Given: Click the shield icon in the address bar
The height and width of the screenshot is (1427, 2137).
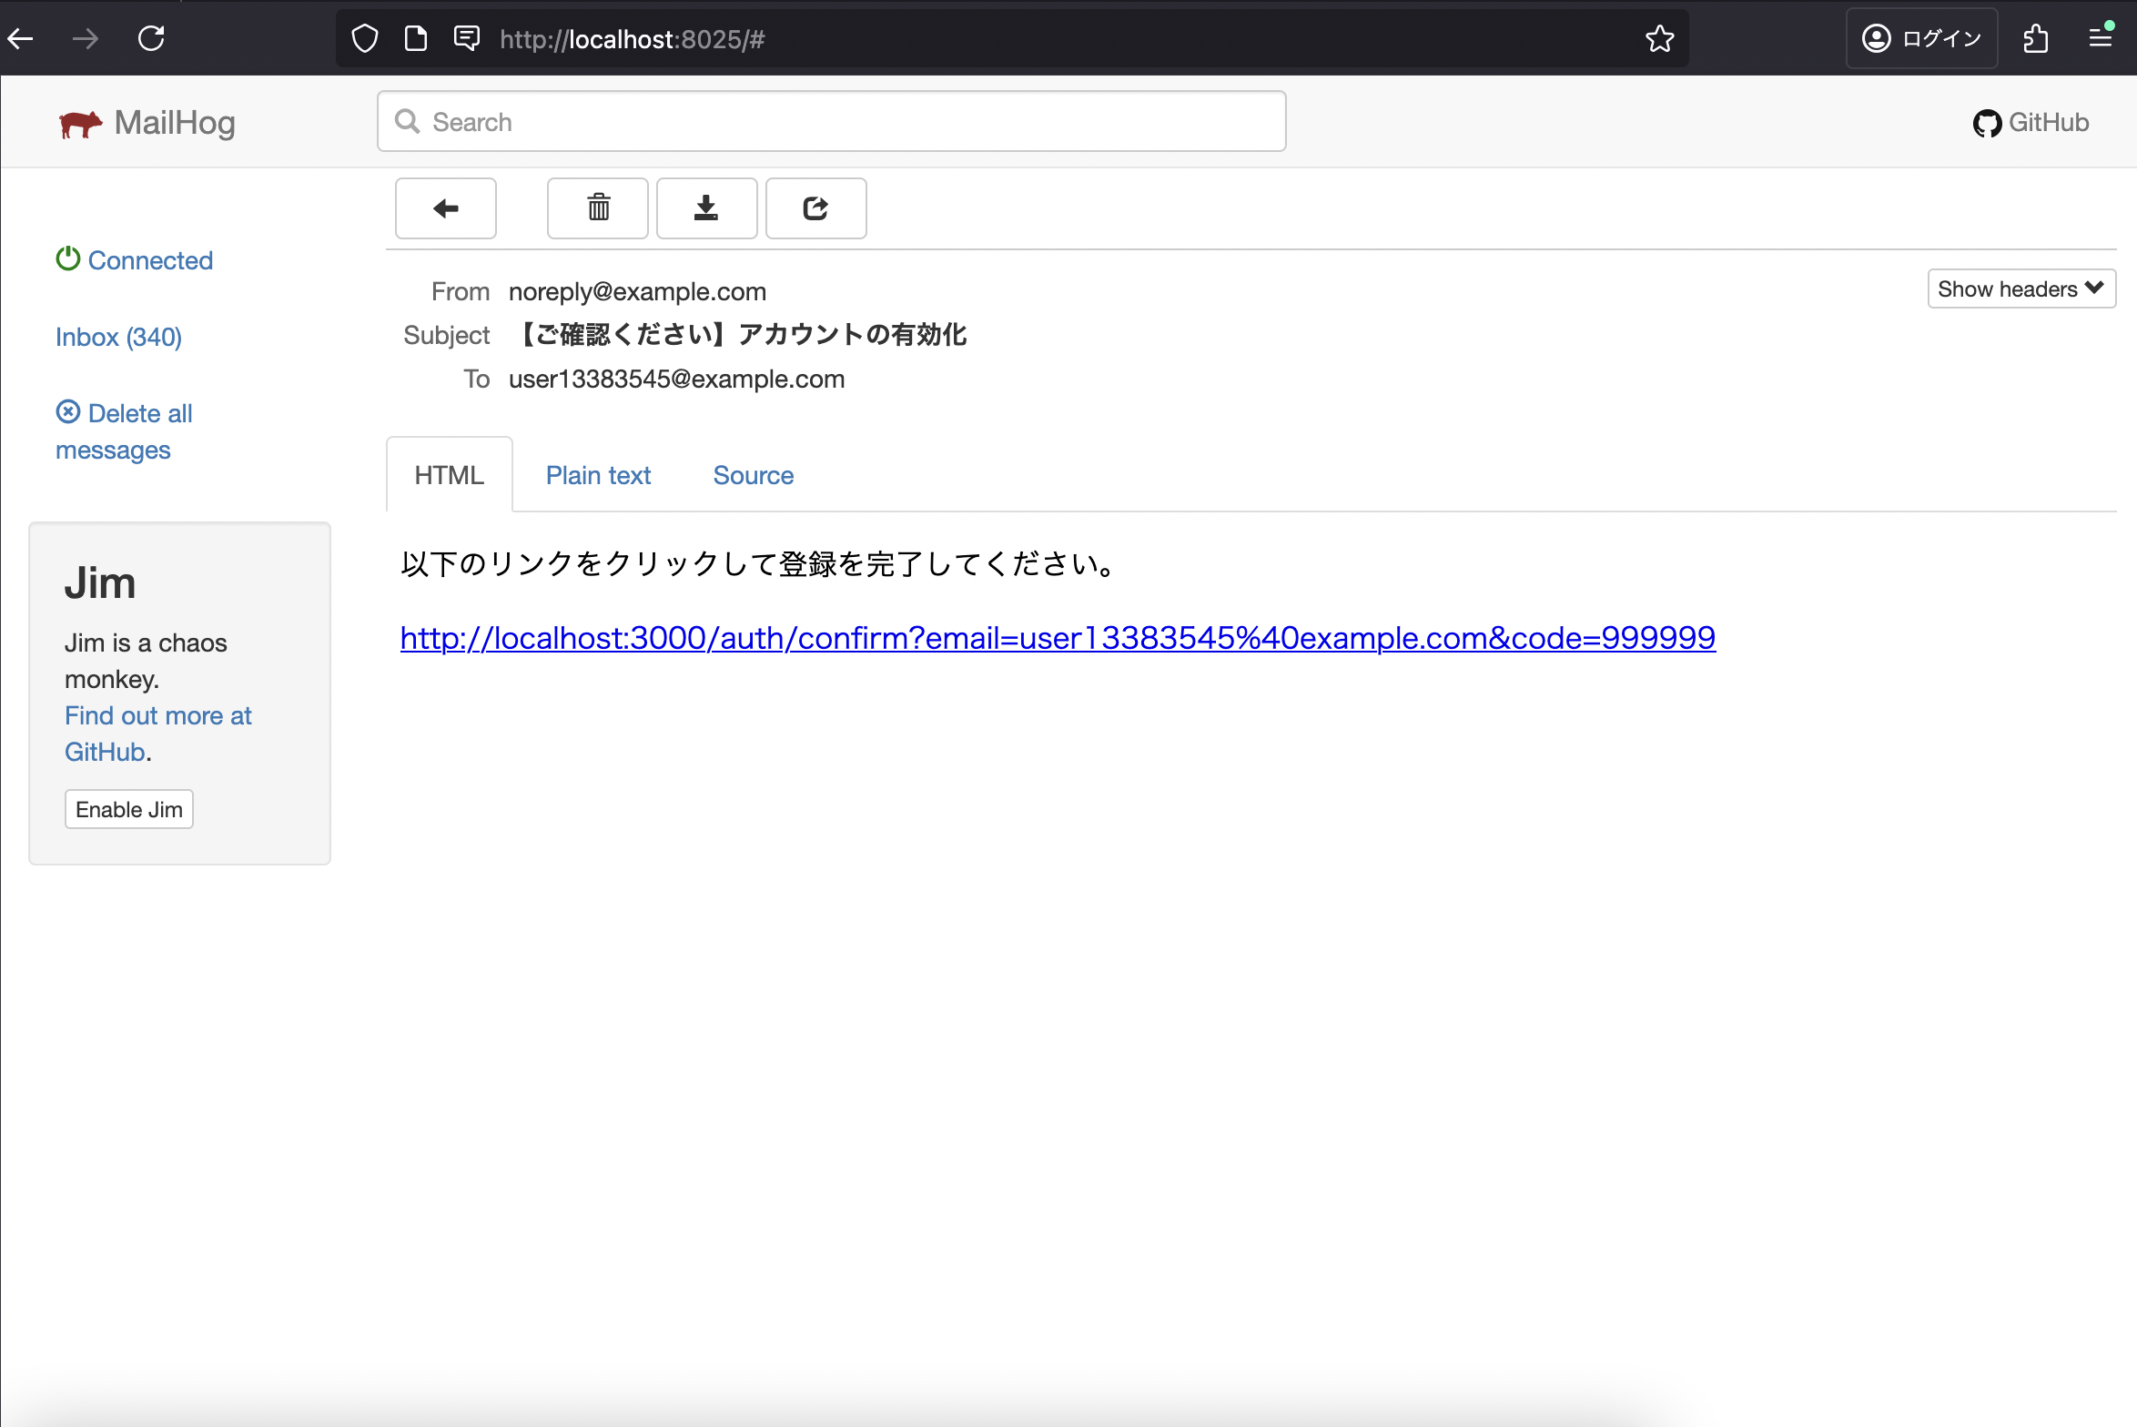Looking at the screenshot, I should [x=364, y=38].
